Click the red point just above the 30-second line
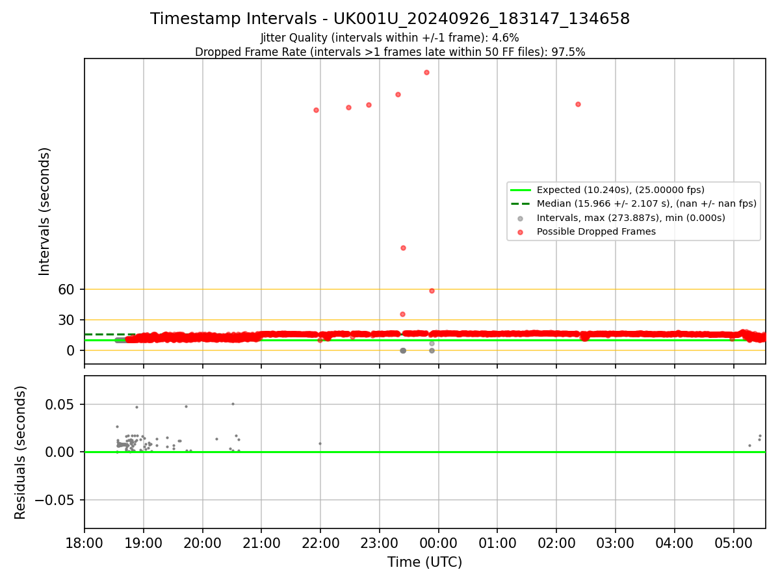 coord(402,314)
